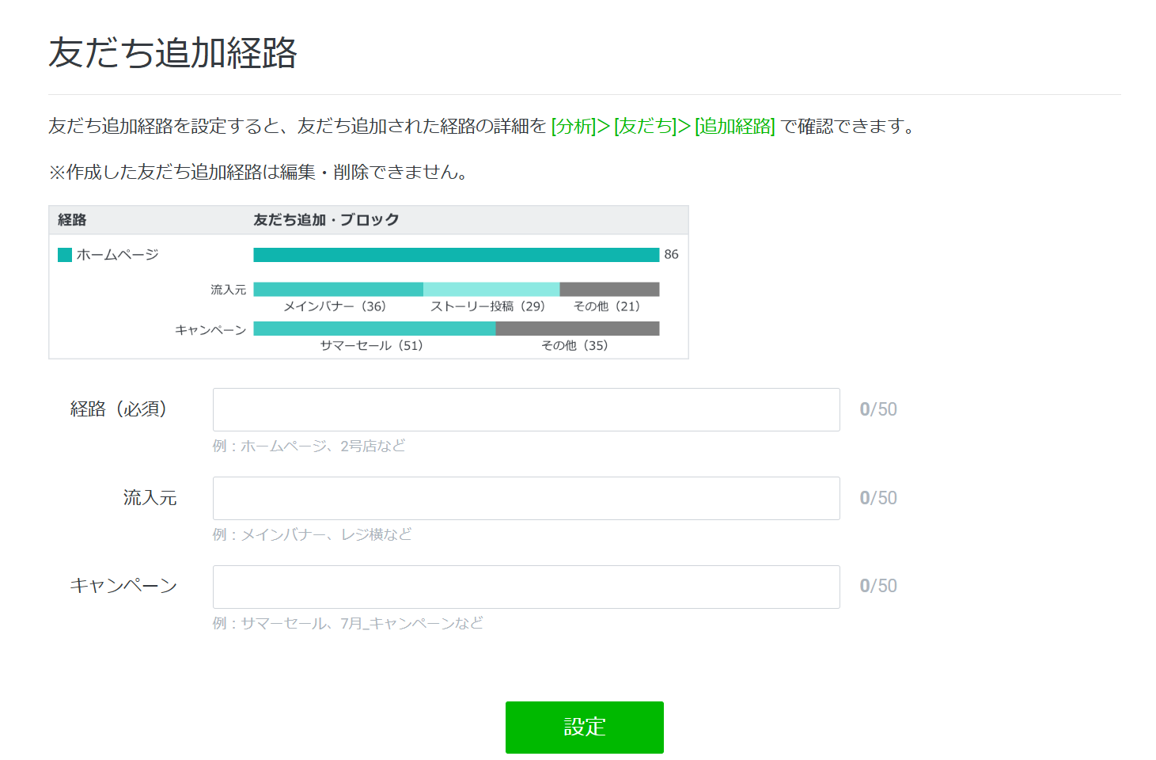1156x760 pixels.
Task: Click the 設定 submit button
Action: click(584, 727)
